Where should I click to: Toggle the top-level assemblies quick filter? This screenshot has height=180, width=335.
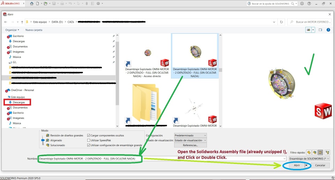[x=327, y=152]
